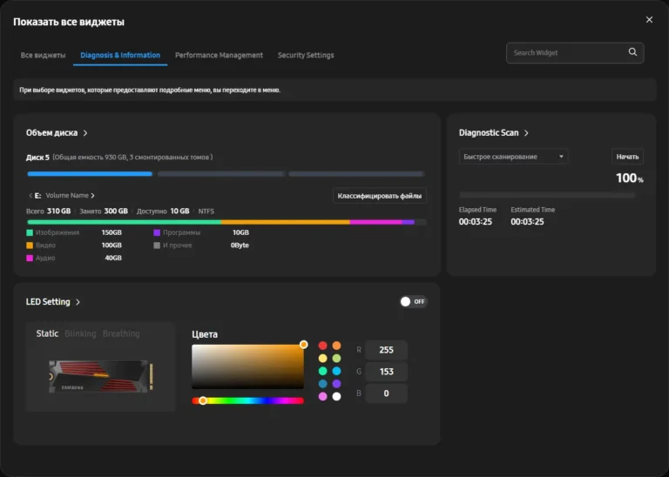
Task: Click the Начать scan button
Action: point(627,157)
